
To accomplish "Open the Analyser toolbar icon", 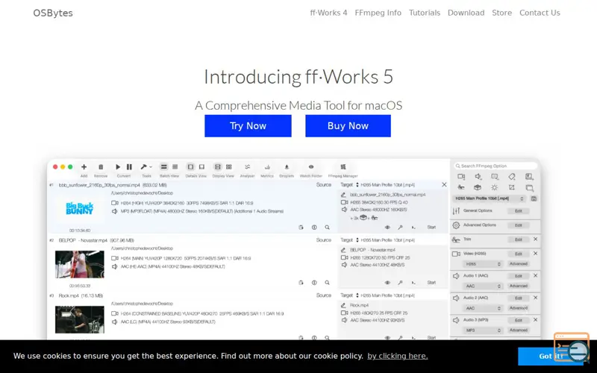I will coord(248,166).
